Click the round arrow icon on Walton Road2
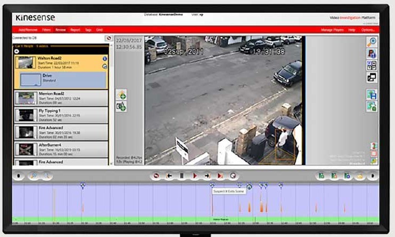The height and width of the screenshot is (237, 395). coord(105,66)
